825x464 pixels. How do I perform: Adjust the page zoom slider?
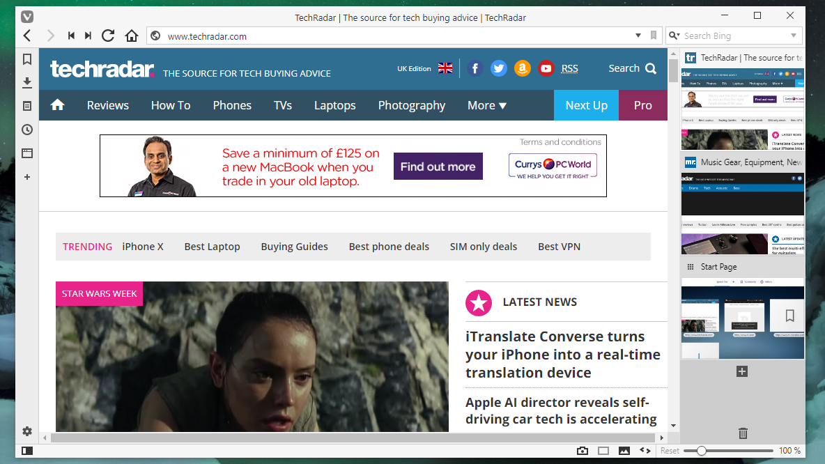[729, 451]
